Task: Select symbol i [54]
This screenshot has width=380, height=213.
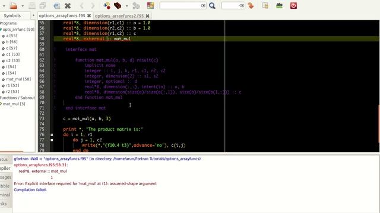Action: (11, 67)
